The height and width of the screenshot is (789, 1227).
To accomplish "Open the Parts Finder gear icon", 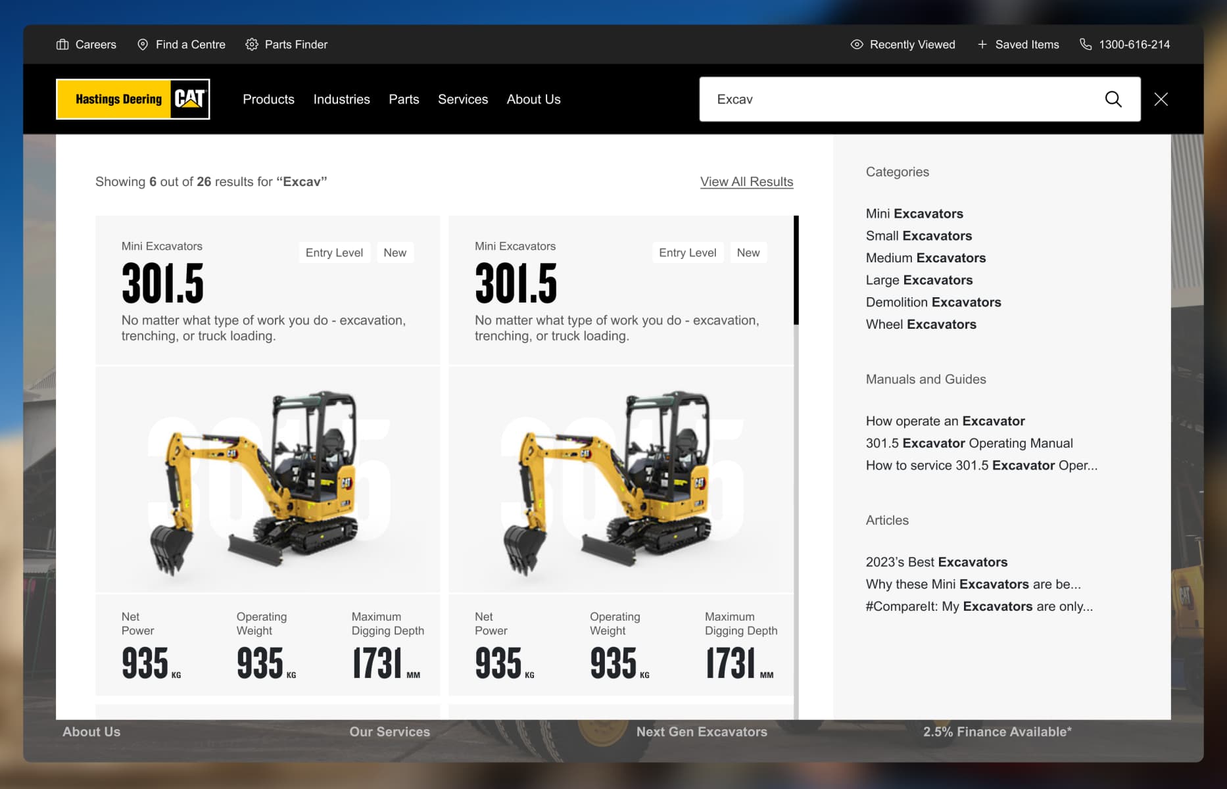I will (251, 44).
